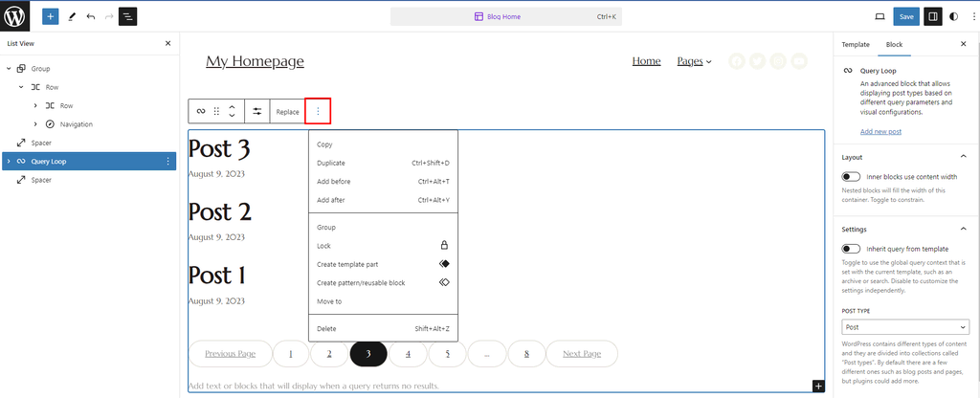The width and height of the screenshot is (980, 398).
Task: Select the Navigation item in List View
Action: pos(76,124)
